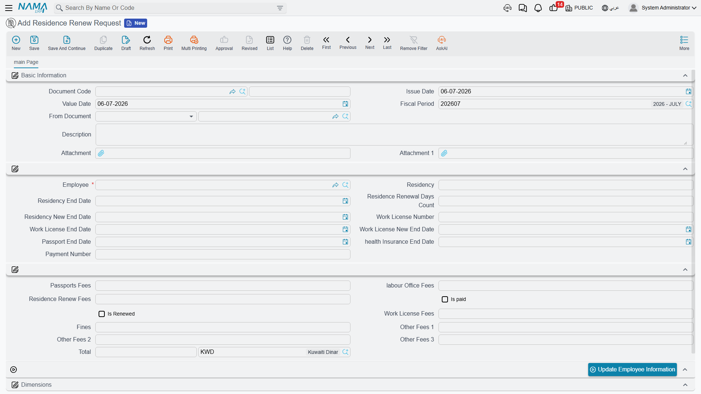
Task: Open the notifications bell
Action: (538, 8)
